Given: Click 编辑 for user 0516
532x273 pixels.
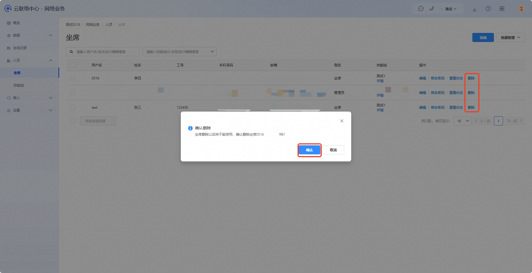Looking at the screenshot, I should 423,78.
